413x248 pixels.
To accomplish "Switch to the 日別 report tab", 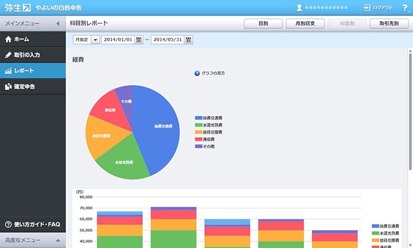I will [263, 23].
